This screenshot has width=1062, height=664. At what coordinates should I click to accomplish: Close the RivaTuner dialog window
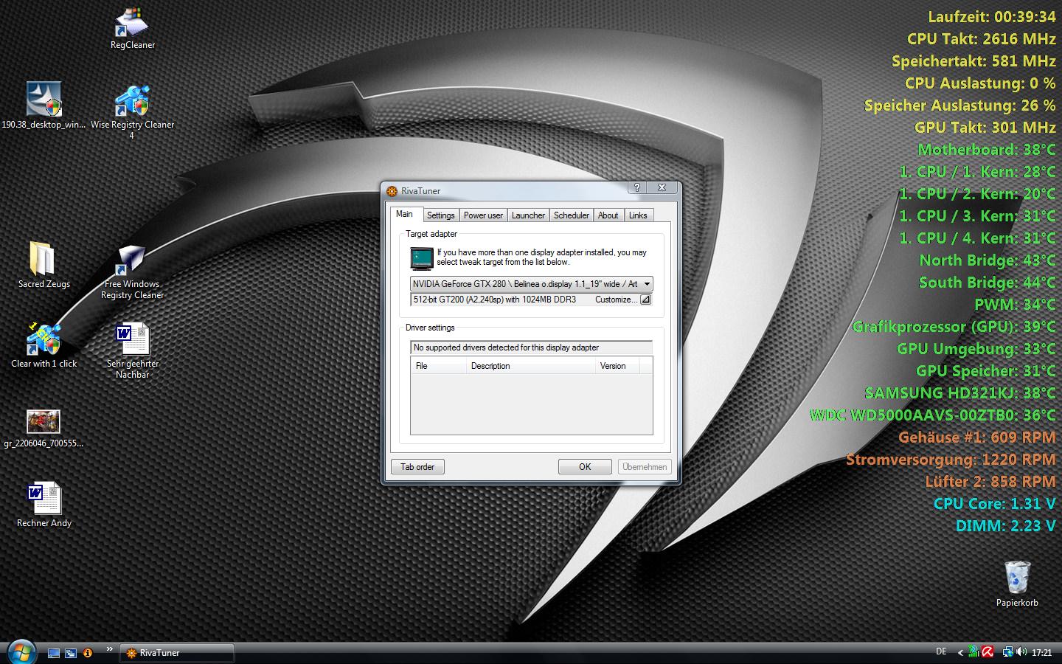tap(662, 188)
